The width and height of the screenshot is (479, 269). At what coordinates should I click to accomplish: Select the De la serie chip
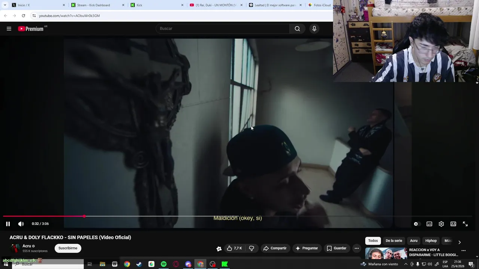click(x=394, y=241)
